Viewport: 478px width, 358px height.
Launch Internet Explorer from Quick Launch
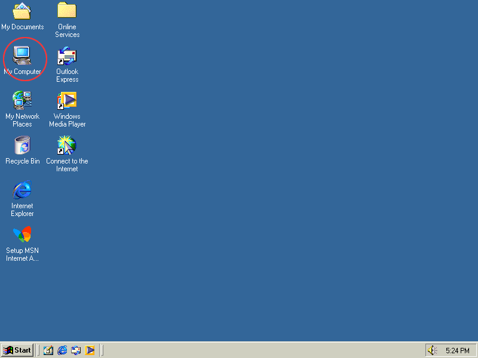[x=62, y=350]
